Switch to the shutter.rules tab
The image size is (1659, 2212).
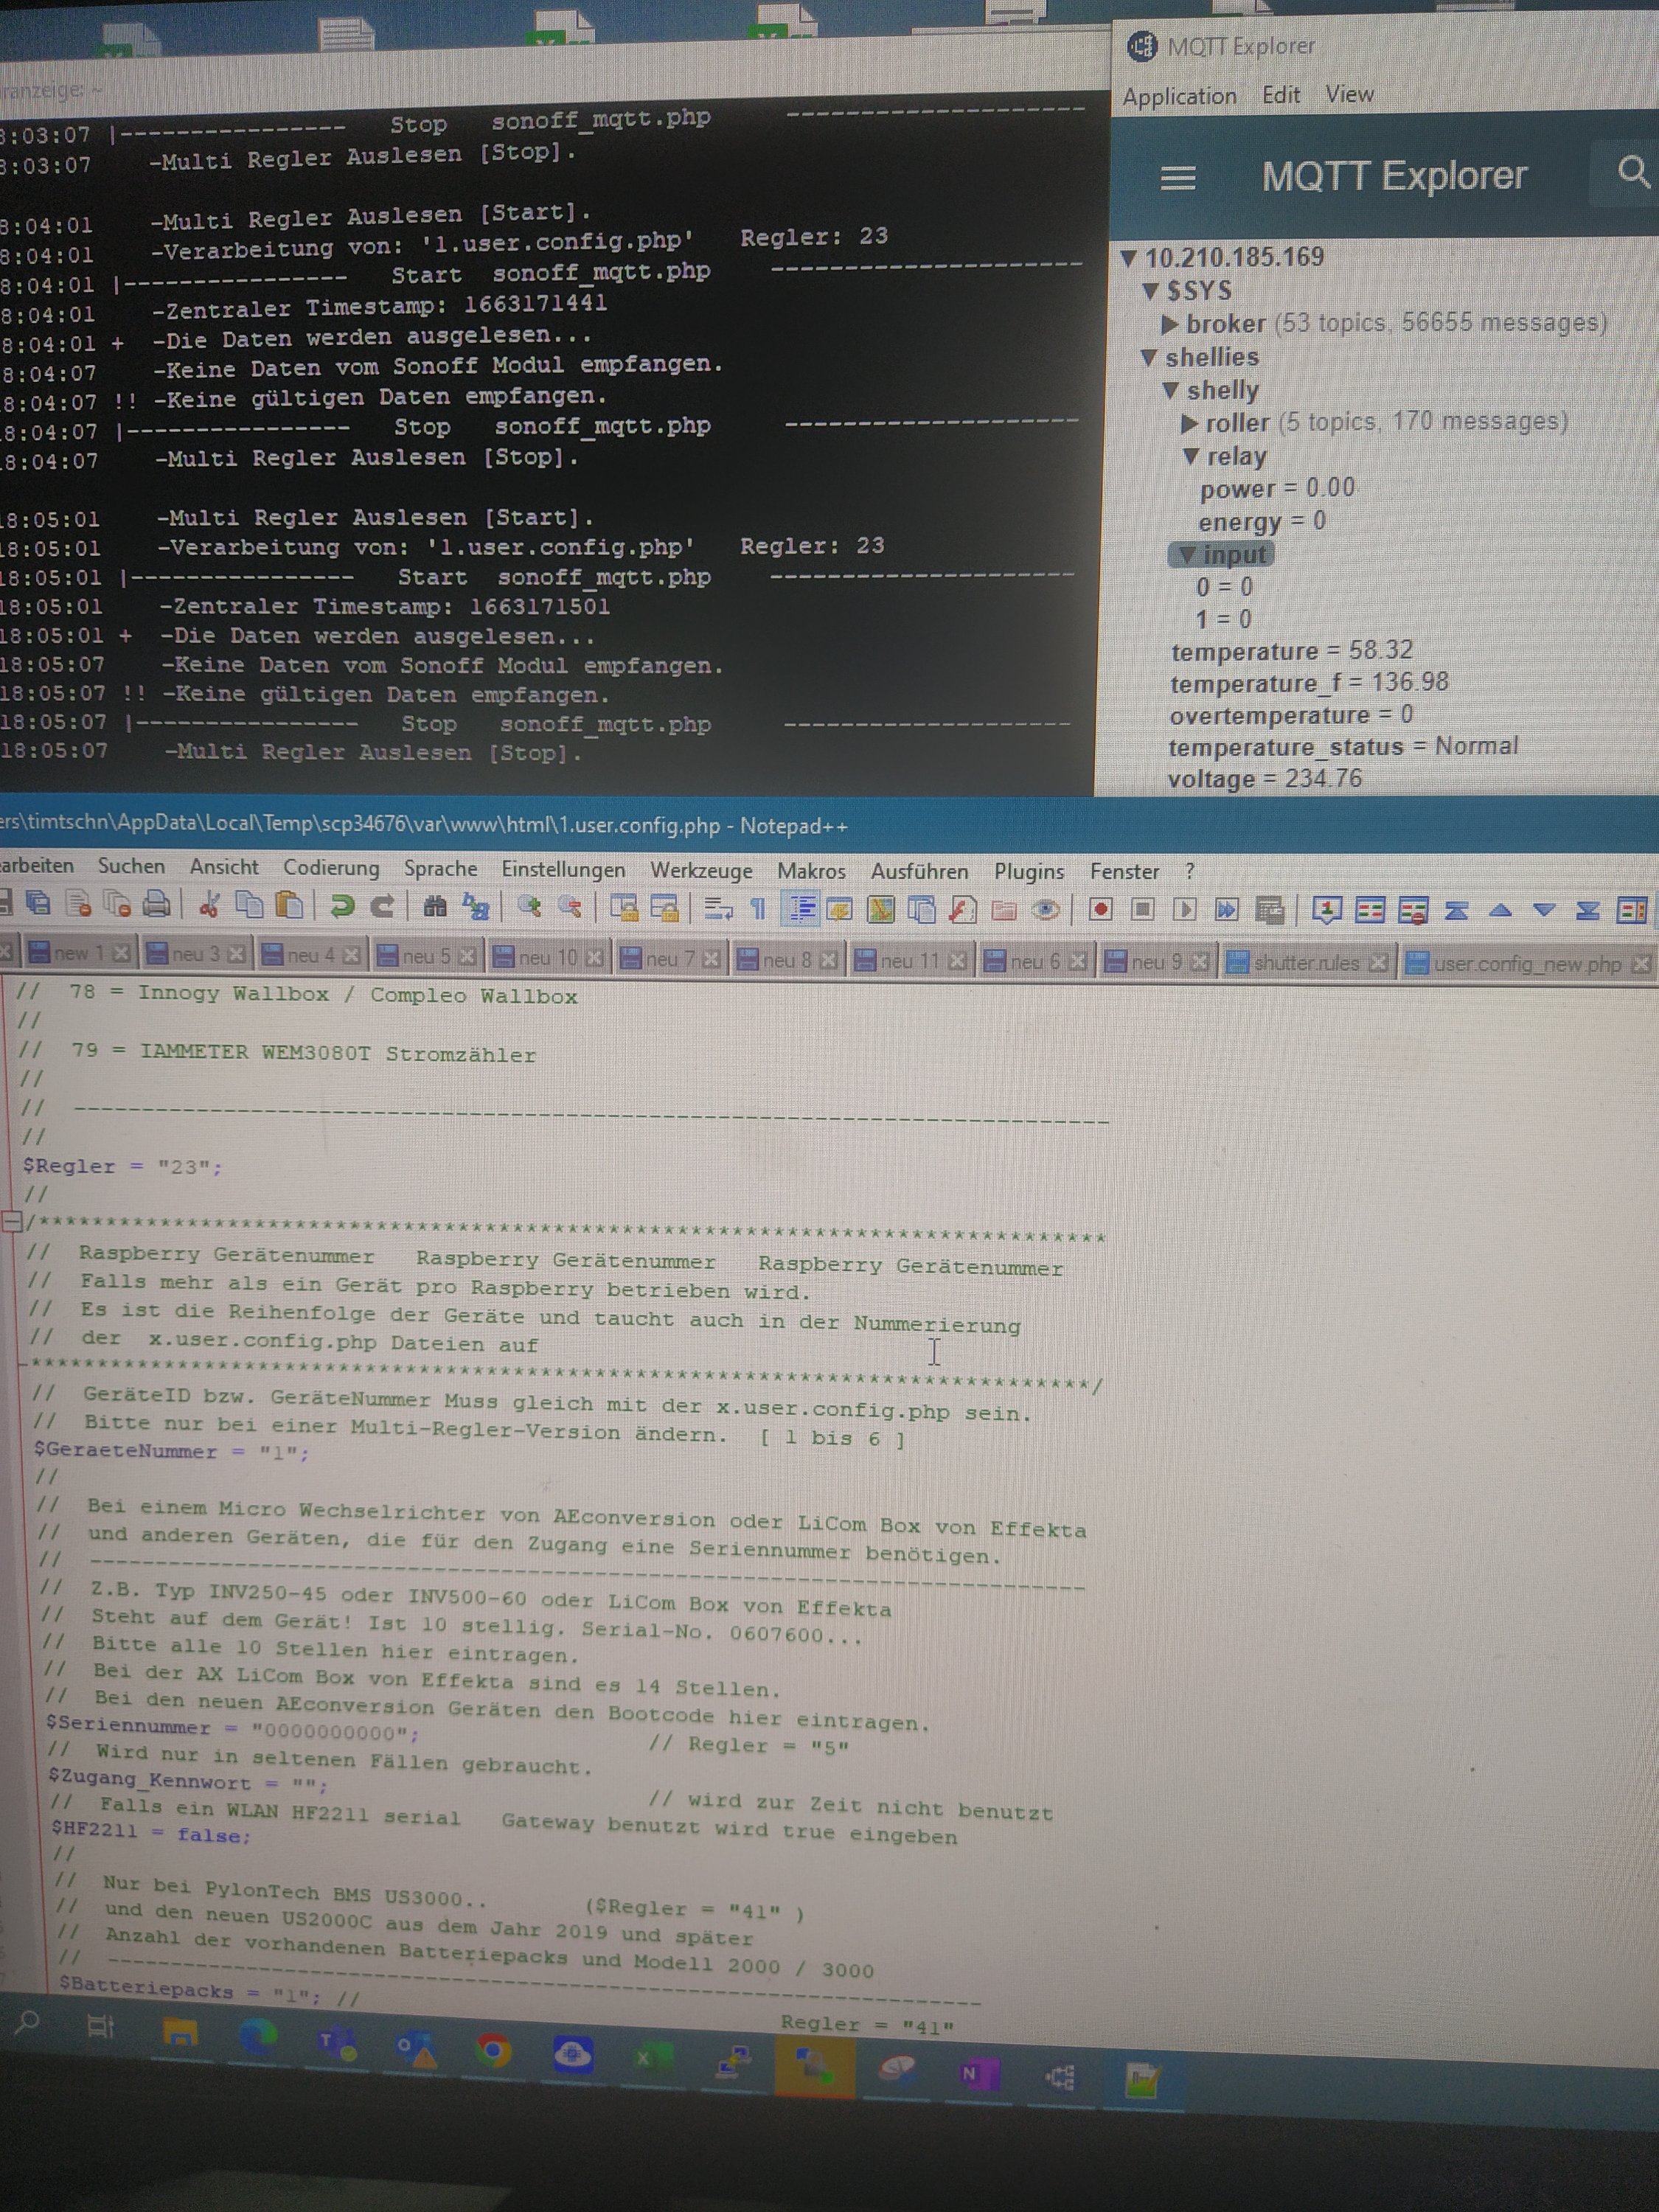pyautogui.click(x=1306, y=962)
